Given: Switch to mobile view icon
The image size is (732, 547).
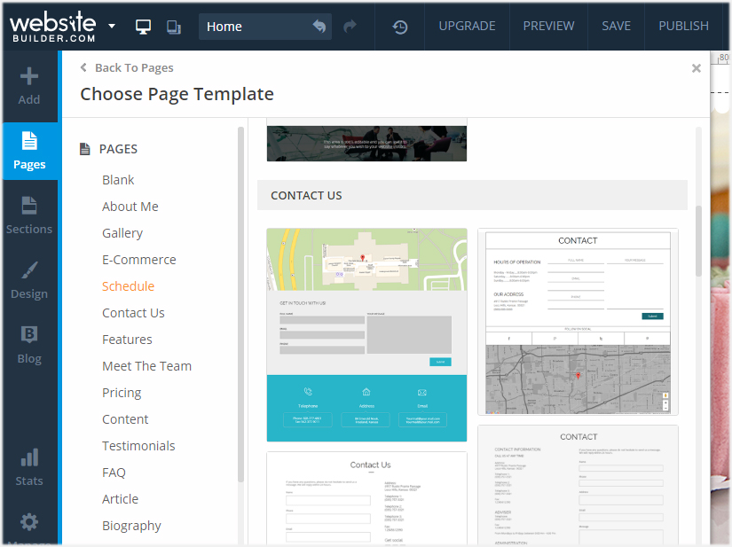Looking at the screenshot, I should point(174,27).
